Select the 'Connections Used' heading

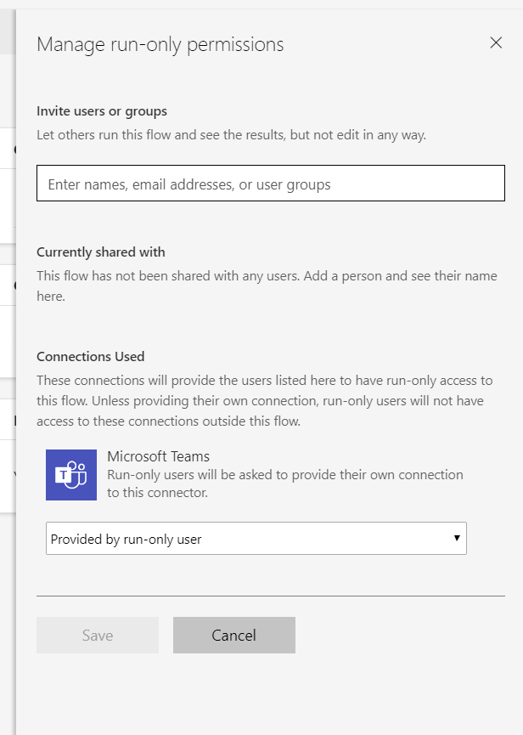pyautogui.click(x=90, y=357)
